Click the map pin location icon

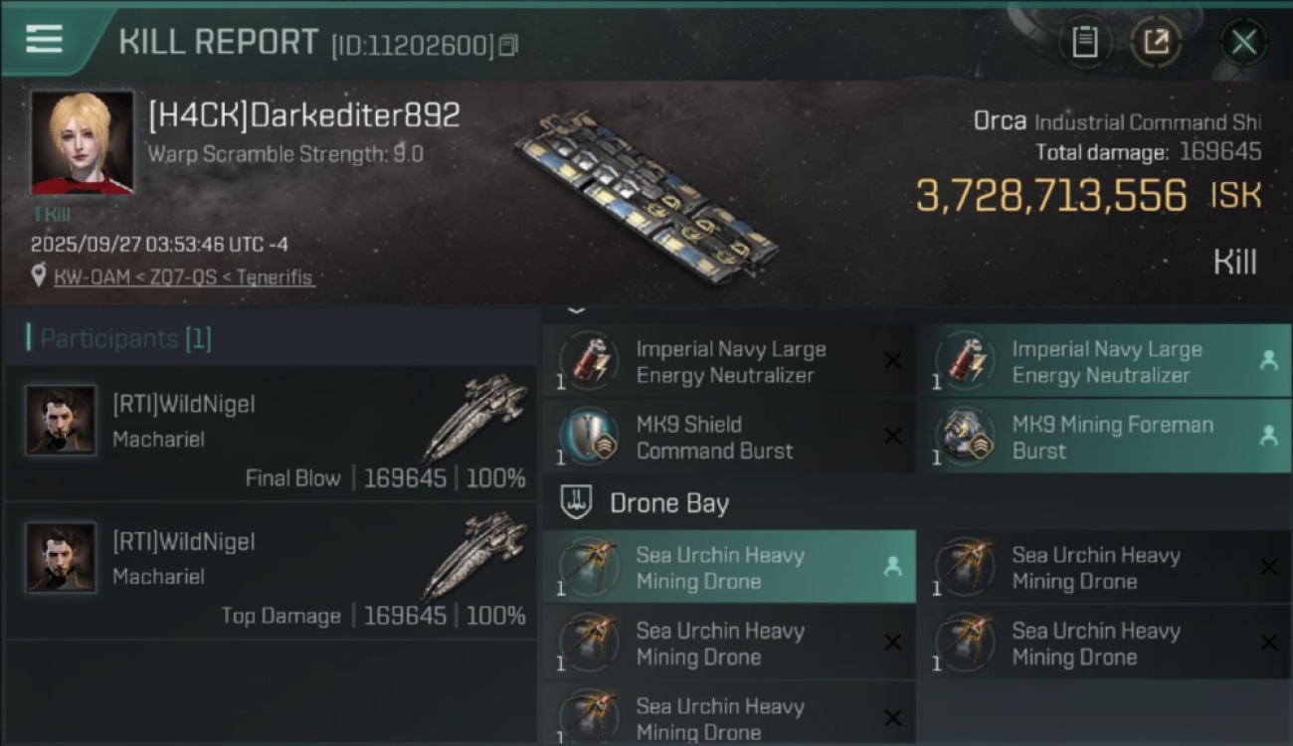[39, 277]
